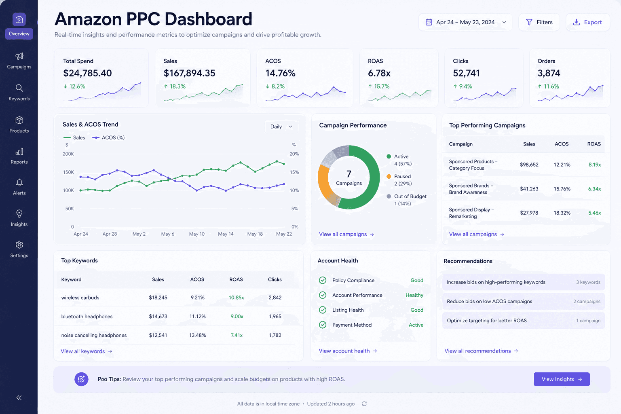Open the Total Spend metric card

(x=101, y=78)
